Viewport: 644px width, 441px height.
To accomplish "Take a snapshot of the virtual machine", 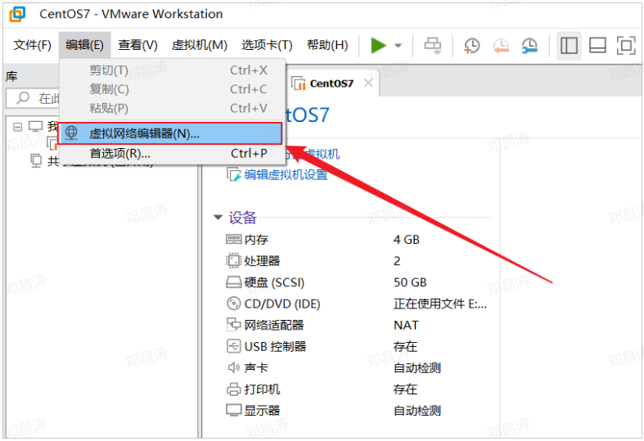I will [472, 46].
